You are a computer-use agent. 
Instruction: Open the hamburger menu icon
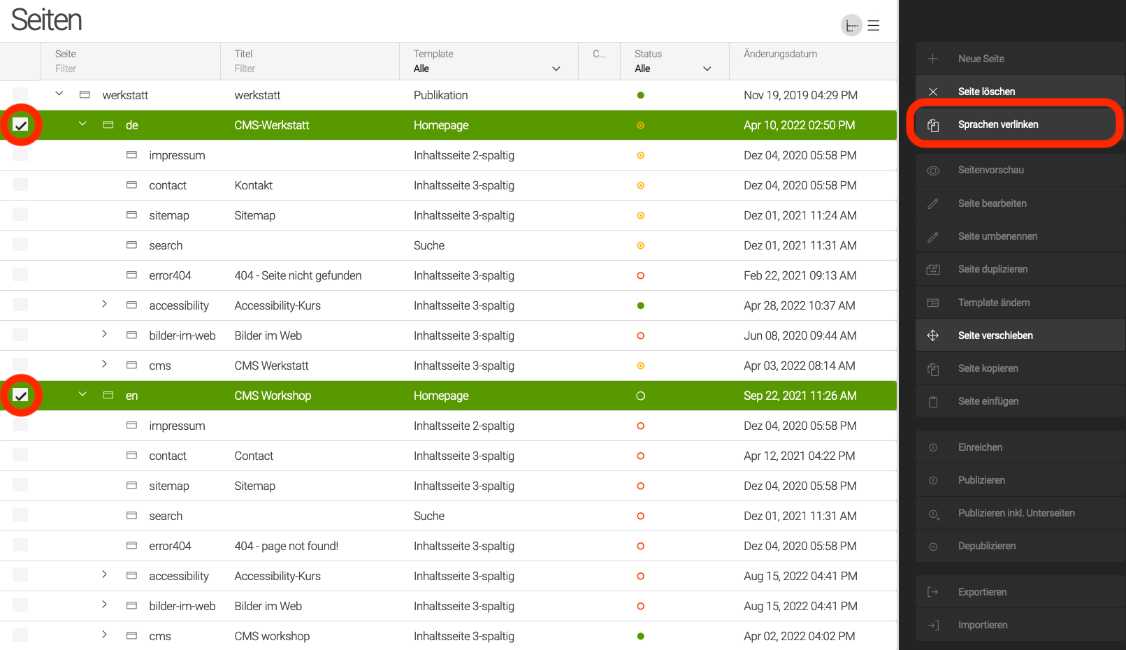874,26
